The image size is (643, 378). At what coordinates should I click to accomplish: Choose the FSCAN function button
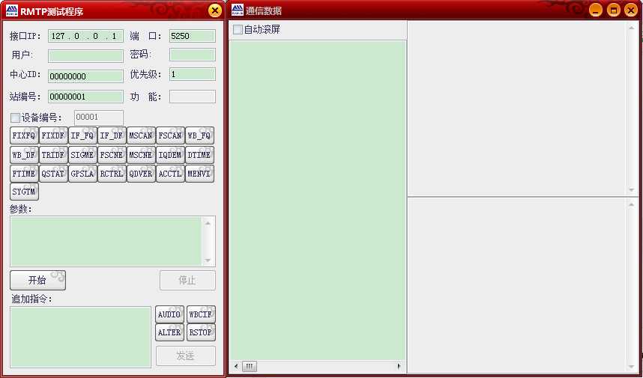coord(170,135)
